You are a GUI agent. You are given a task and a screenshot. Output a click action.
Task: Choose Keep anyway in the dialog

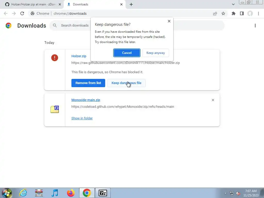click(x=155, y=53)
